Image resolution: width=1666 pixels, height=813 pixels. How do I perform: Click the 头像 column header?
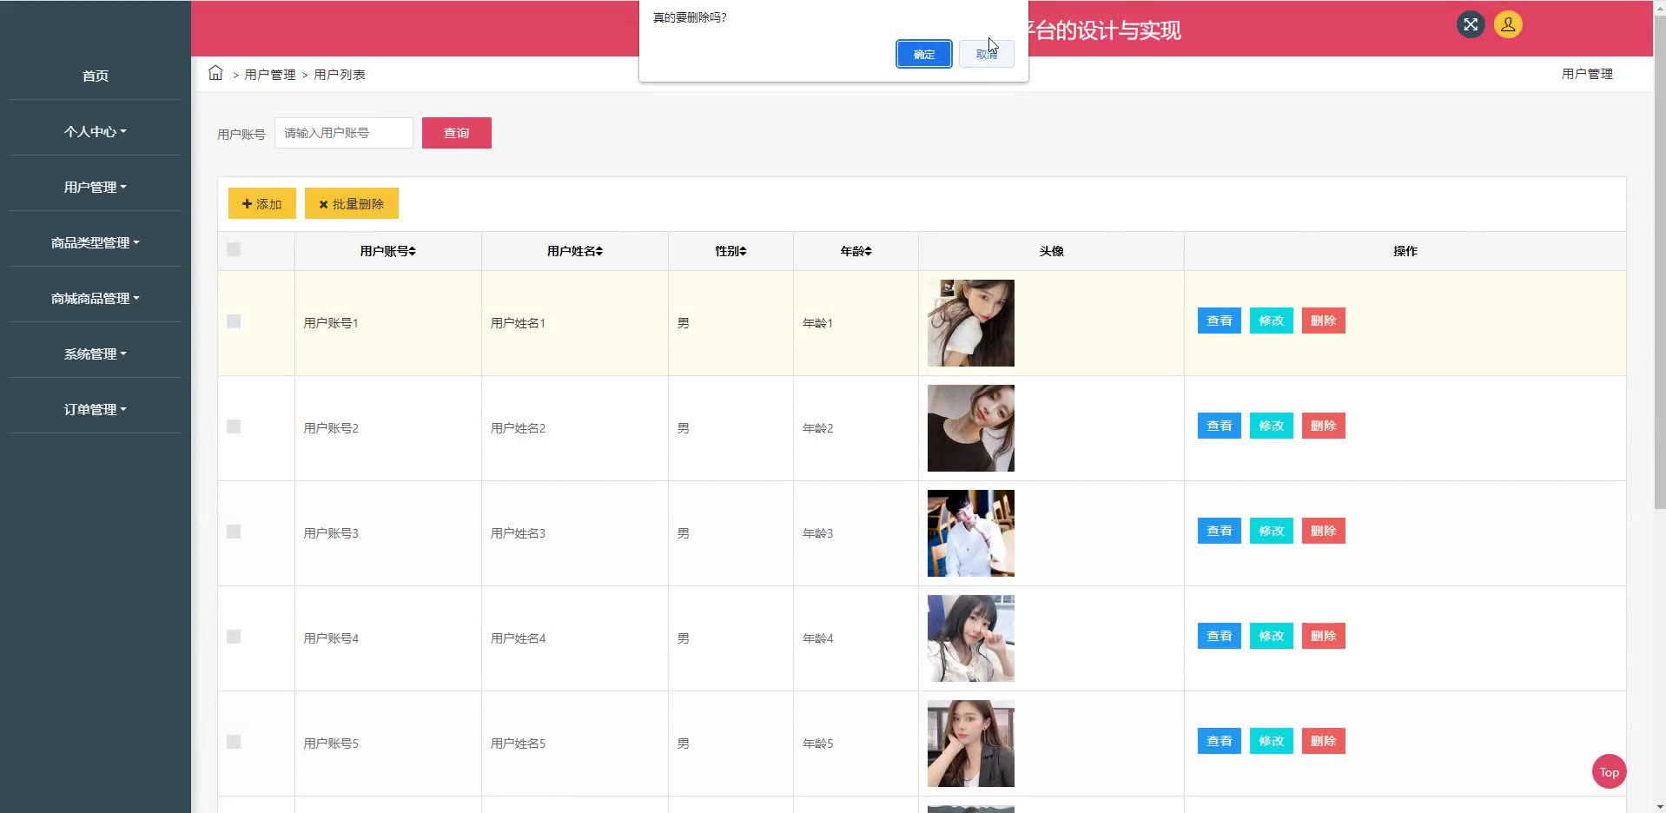1051,251
